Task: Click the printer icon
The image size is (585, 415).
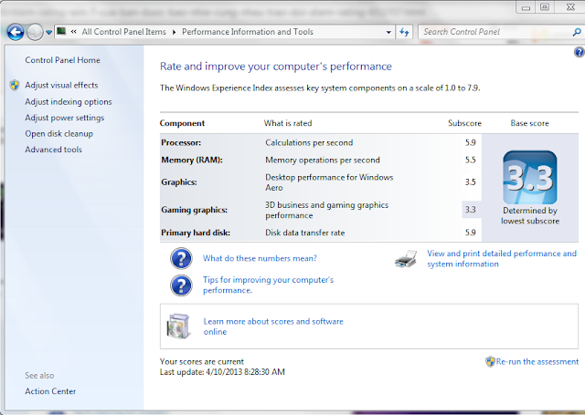Action: coord(406,259)
